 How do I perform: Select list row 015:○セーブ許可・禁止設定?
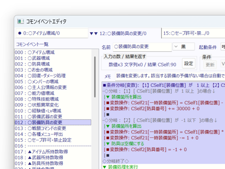(53, 140)
